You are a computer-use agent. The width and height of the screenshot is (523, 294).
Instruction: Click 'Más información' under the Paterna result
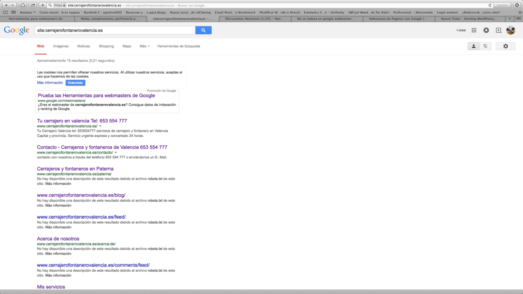click(x=58, y=184)
